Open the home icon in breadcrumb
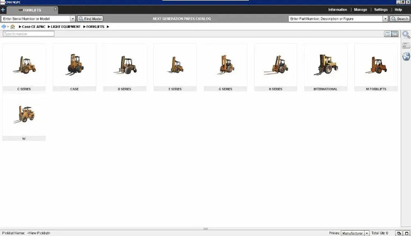 pos(12,27)
